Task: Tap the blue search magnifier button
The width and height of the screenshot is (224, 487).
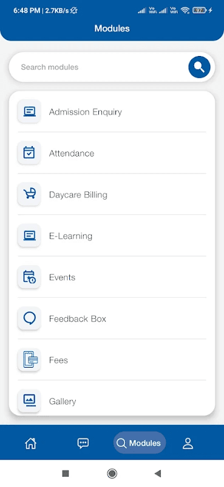Action: click(x=199, y=67)
